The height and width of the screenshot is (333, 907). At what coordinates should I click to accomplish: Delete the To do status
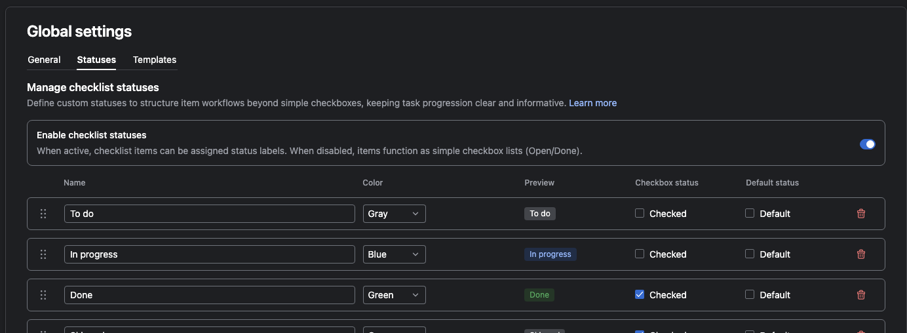click(861, 214)
